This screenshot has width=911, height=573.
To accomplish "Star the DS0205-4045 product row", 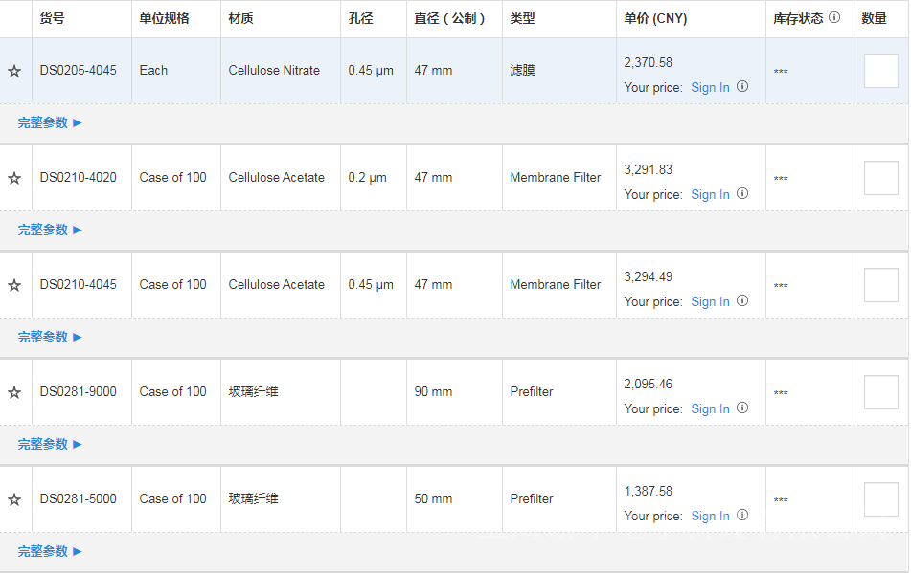I will [x=14, y=71].
